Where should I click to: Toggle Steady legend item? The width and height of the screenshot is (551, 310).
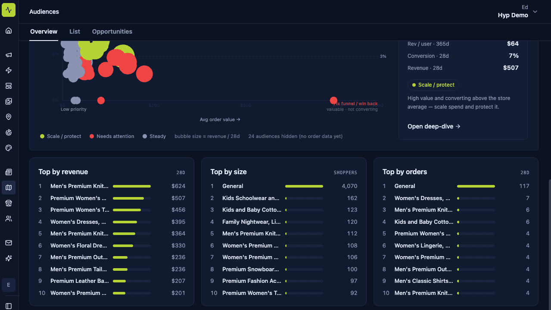click(x=154, y=136)
